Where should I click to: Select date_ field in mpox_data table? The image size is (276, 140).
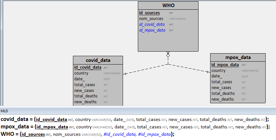(217, 76)
